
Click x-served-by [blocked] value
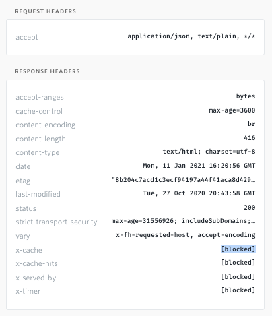pos(238,277)
